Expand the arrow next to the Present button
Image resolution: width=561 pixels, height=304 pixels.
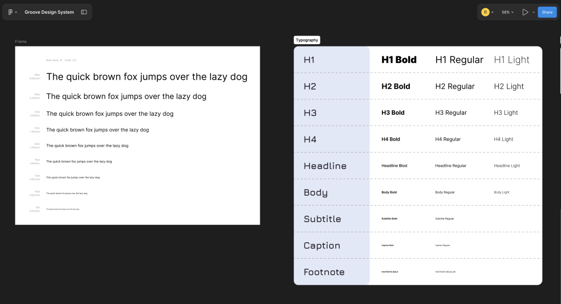coord(534,12)
